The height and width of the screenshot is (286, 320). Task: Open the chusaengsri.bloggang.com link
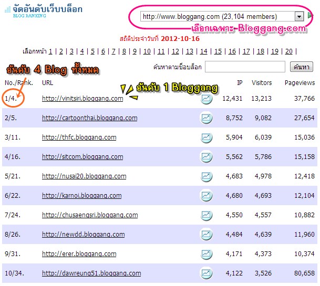click(90, 215)
